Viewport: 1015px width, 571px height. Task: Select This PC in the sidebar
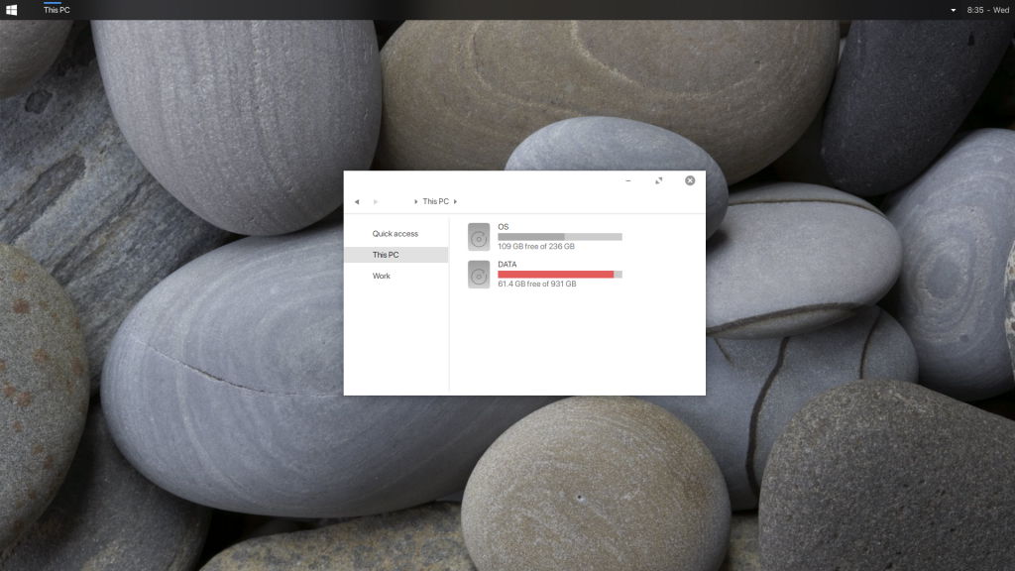[384, 255]
